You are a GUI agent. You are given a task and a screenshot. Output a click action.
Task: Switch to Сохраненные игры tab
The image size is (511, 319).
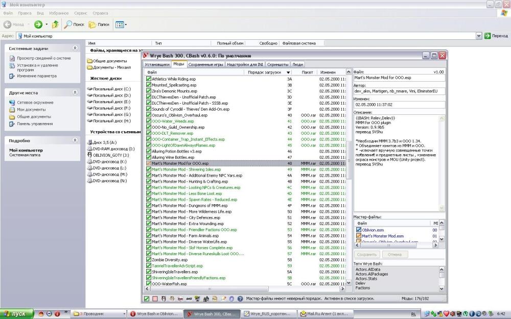tap(205, 64)
